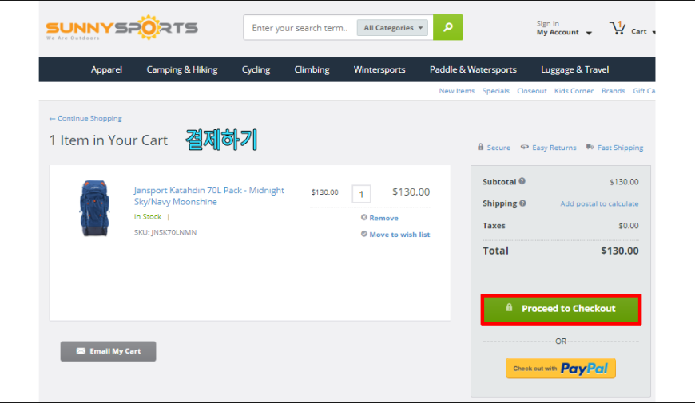The width and height of the screenshot is (695, 403).
Task: Open the Paddle & Watersports menu
Action: (x=473, y=69)
